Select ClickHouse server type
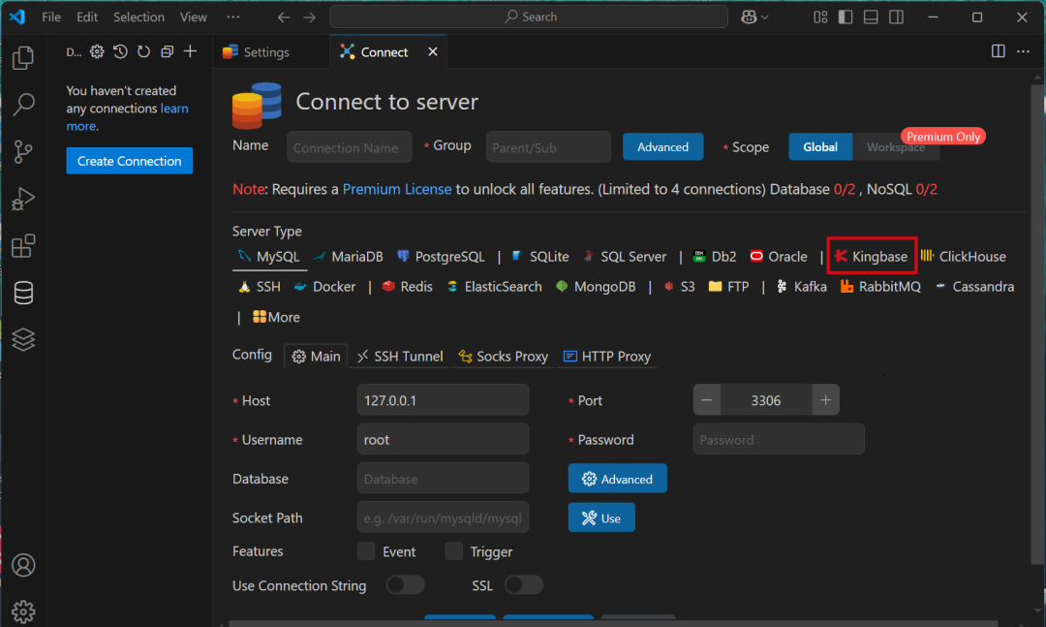The height and width of the screenshot is (627, 1046). click(963, 257)
